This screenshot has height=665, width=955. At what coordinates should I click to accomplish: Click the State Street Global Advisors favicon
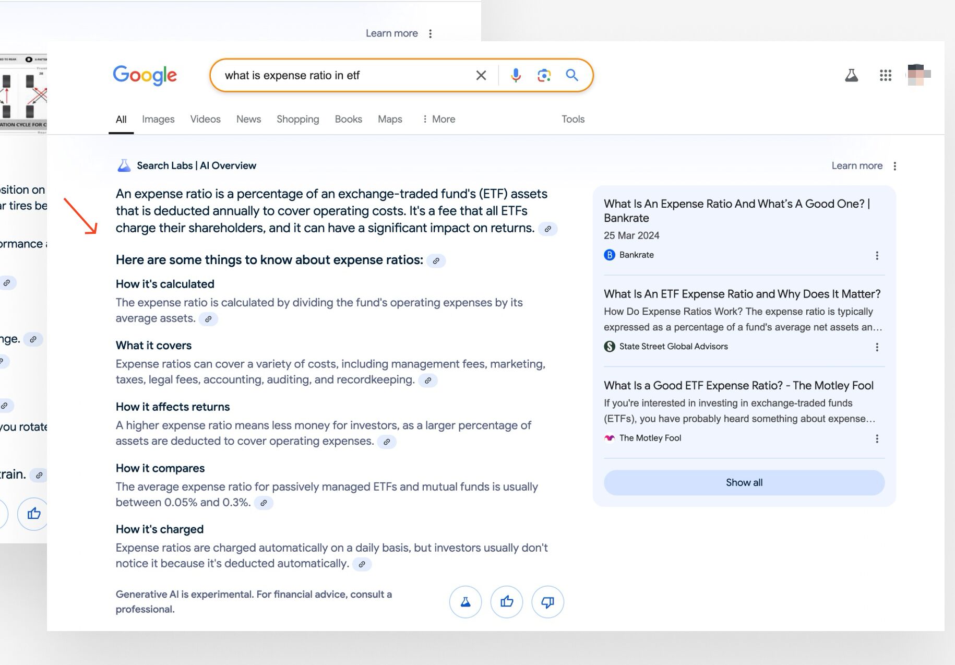pos(609,346)
